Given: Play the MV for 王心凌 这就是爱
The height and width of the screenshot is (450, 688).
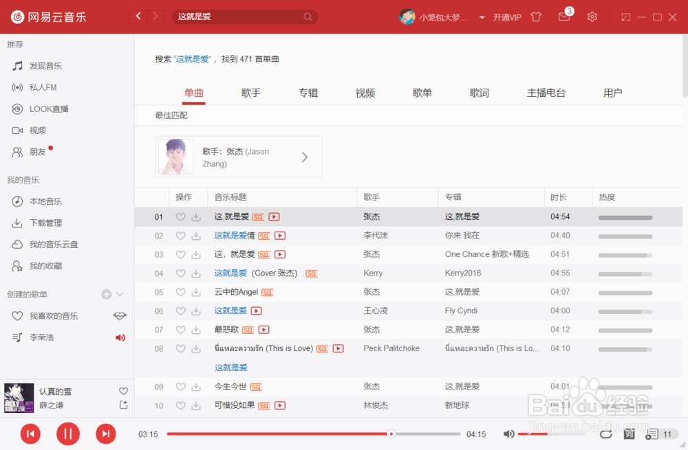Looking at the screenshot, I should (256, 311).
